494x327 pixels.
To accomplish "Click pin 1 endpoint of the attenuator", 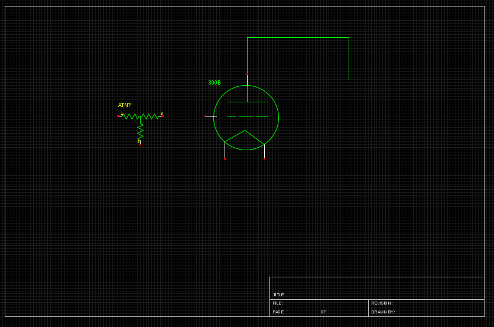I will [118, 116].
